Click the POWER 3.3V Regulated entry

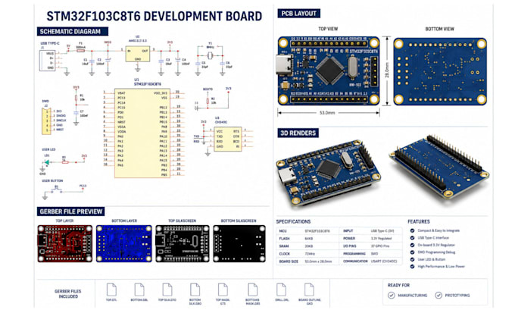pos(371,238)
